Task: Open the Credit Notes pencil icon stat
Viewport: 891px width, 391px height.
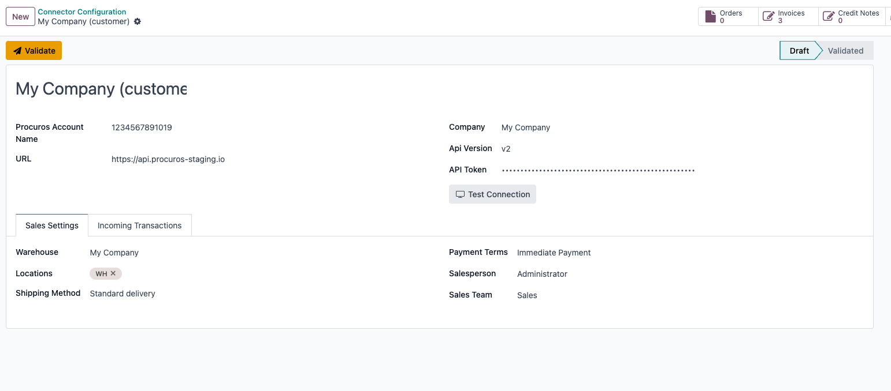Action: pos(829,17)
